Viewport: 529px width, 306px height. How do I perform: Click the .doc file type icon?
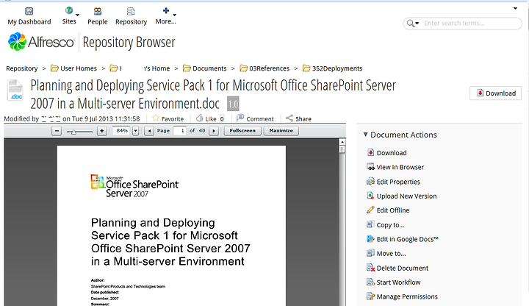point(15,90)
